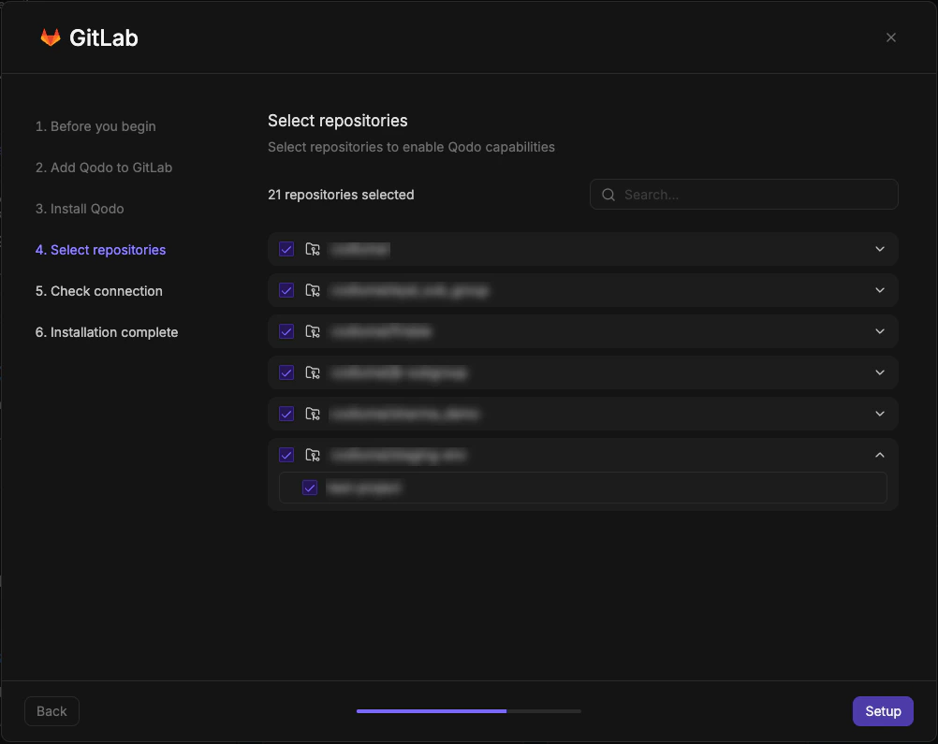
Task: Expand the second repository group chevron
Action: point(880,290)
